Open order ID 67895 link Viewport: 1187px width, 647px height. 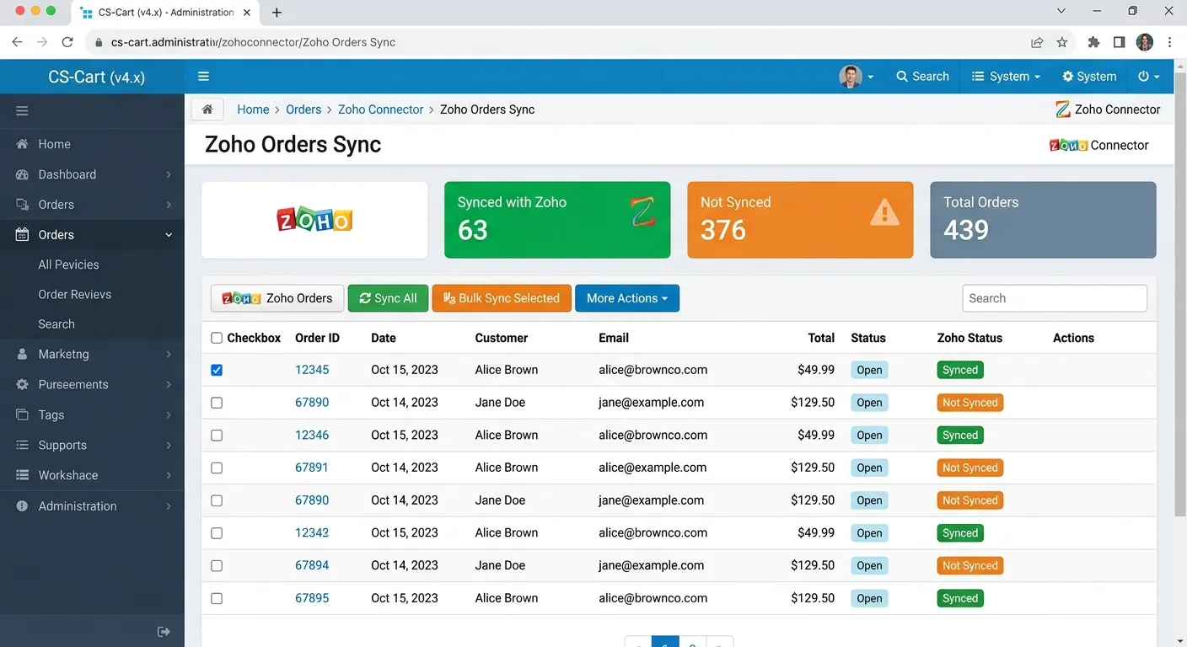(312, 598)
